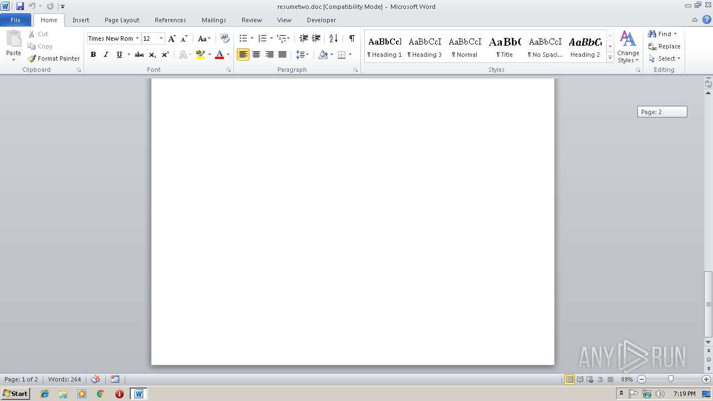Click the Clear Formatting icon
Viewport: 713px width, 401px height.
[x=225, y=38]
